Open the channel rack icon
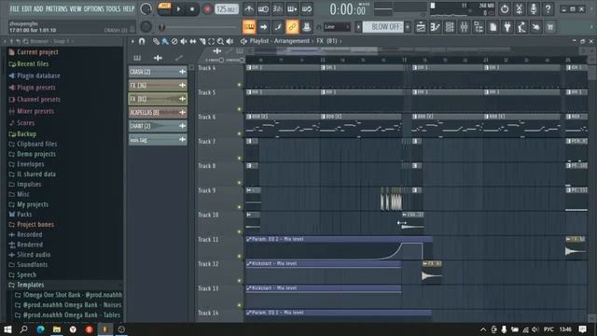The width and height of the screenshot is (597, 336). point(450,27)
